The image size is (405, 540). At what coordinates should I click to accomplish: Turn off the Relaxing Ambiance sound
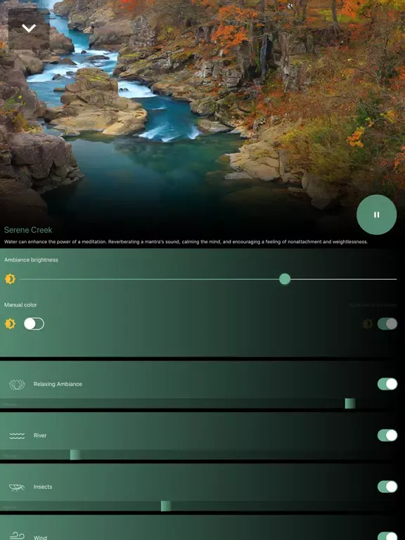click(x=387, y=384)
